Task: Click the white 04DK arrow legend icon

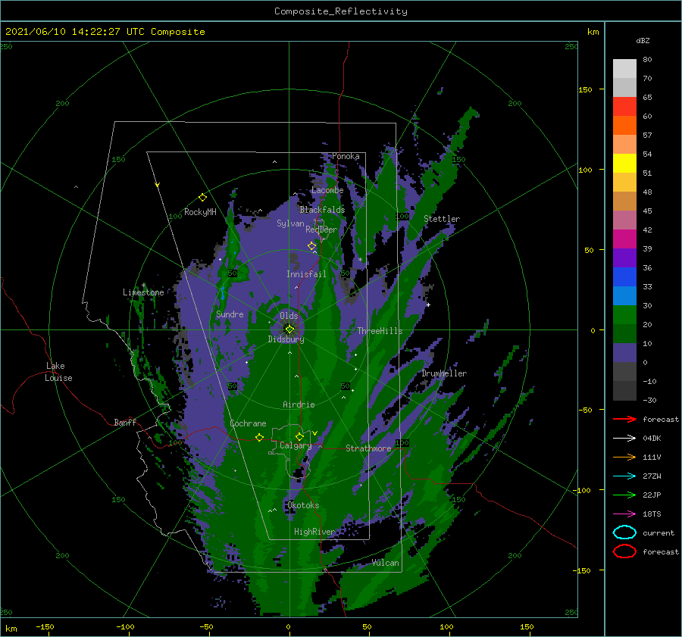Action: [x=624, y=438]
